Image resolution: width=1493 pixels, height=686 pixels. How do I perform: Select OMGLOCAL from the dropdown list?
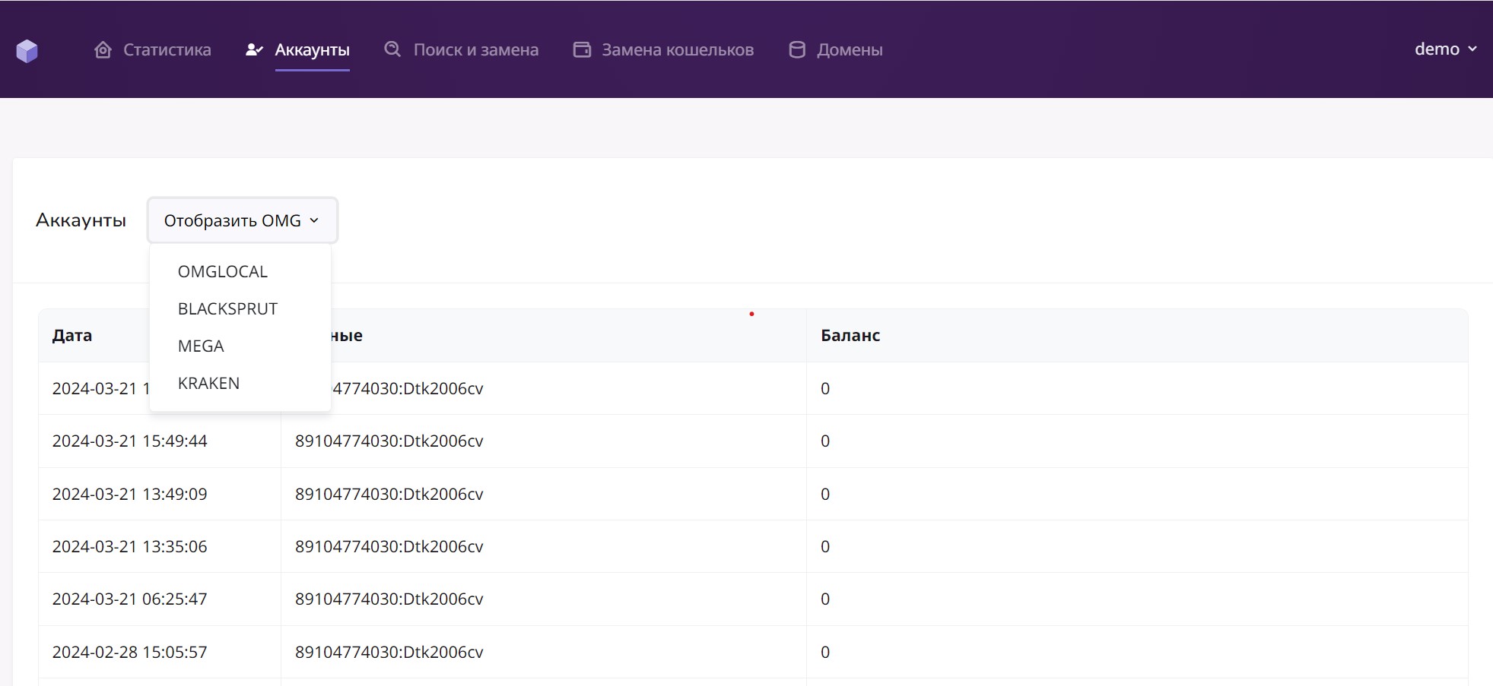coord(223,272)
